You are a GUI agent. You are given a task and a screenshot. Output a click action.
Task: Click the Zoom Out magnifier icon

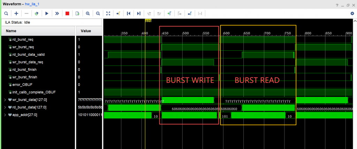pos(98,14)
